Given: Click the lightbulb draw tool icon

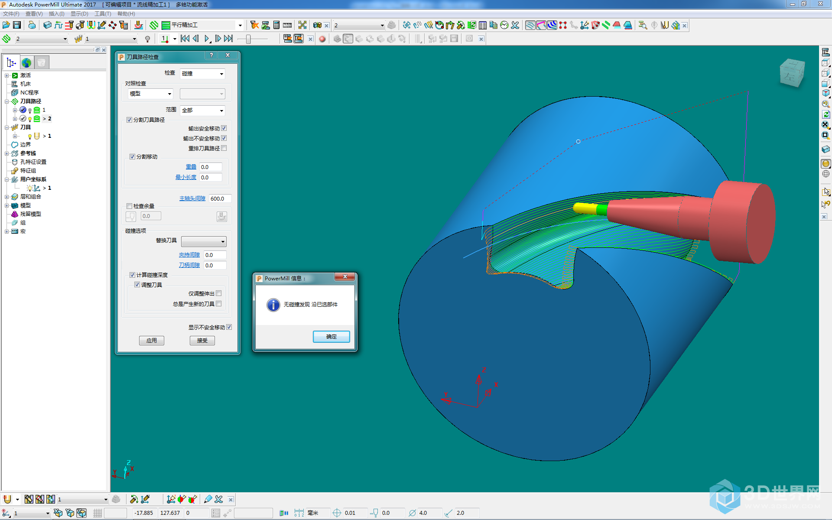Looking at the screenshot, I should pos(147,39).
